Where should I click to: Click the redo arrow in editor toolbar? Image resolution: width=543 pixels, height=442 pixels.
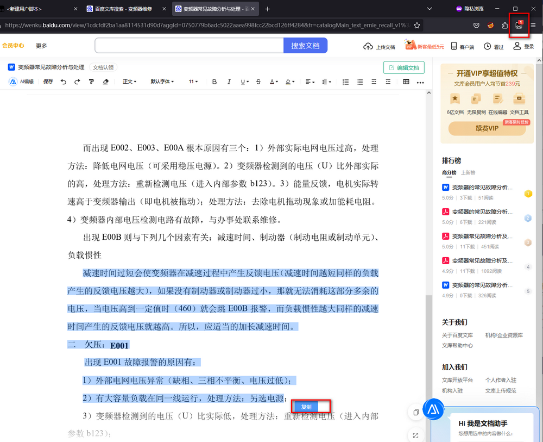(77, 82)
